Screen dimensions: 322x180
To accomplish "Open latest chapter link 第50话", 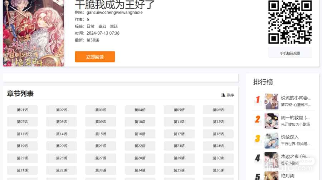I will click(x=93, y=40).
